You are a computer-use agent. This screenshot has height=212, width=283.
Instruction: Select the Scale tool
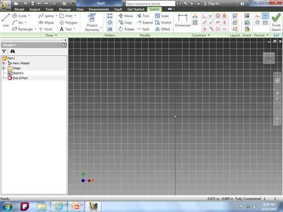tap(162, 16)
